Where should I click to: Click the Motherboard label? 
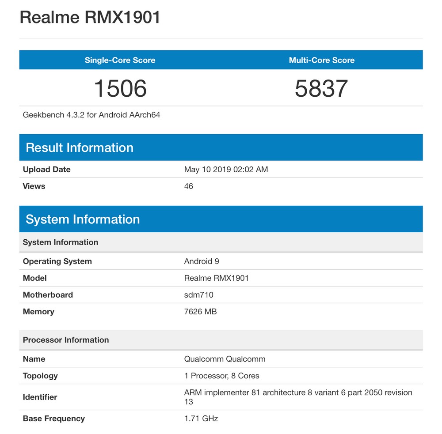[x=48, y=295]
